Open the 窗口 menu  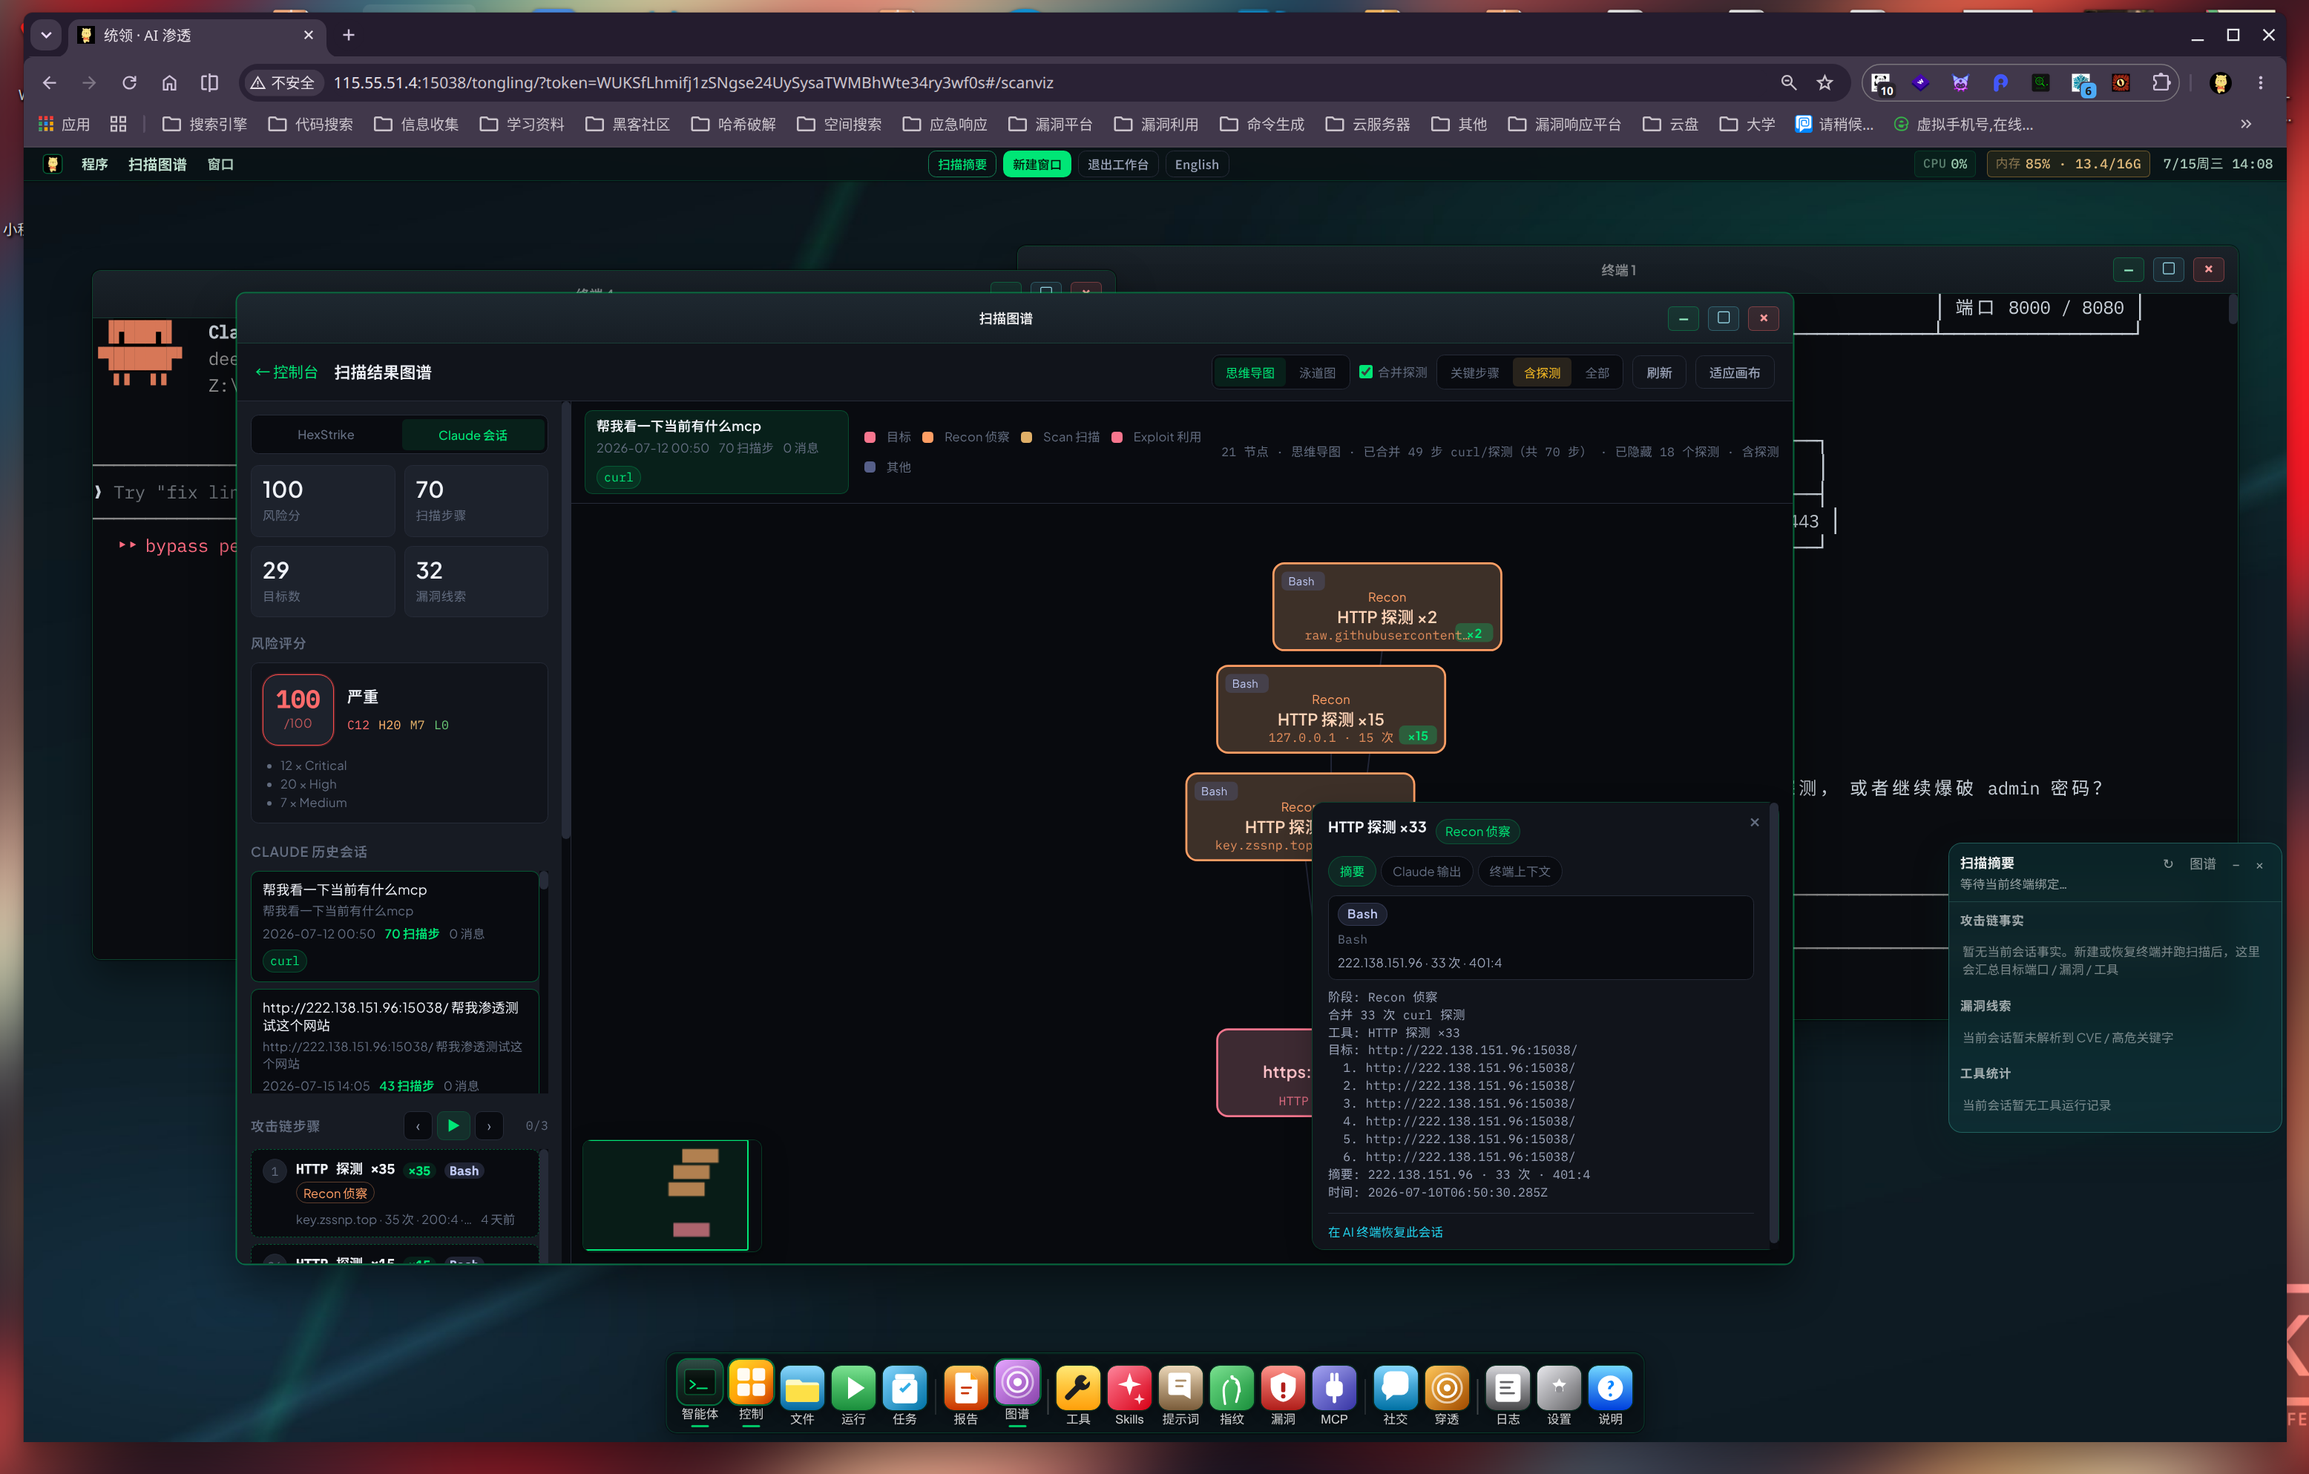[x=220, y=164]
